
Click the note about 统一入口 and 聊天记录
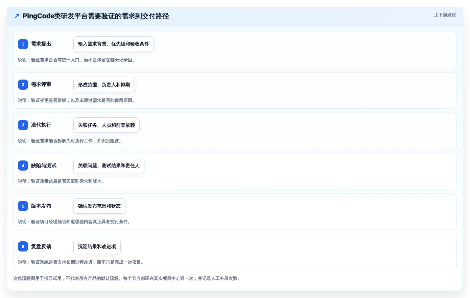click(x=77, y=60)
